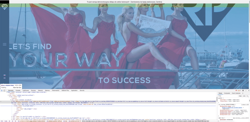The height and width of the screenshot is (122, 250).
Task: Switch to the Computed styles tab
Action: (227, 93)
